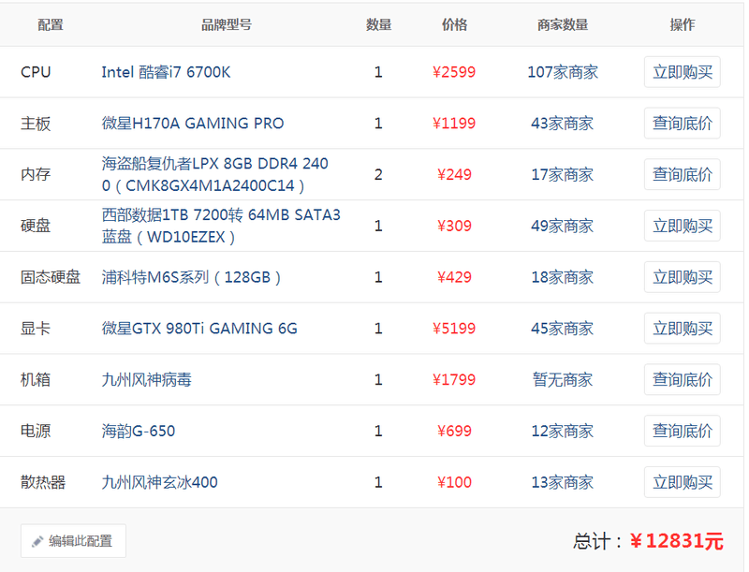The image size is (749, 572).
Task: Click the 固态硬盘 row label
Action: [51, 277]
